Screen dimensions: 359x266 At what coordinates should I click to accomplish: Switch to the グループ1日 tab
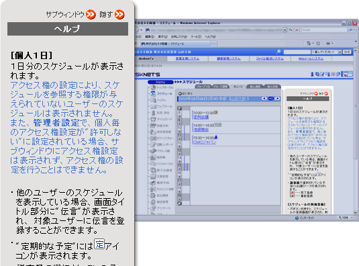pyautogui.click(x=203, y=87)
